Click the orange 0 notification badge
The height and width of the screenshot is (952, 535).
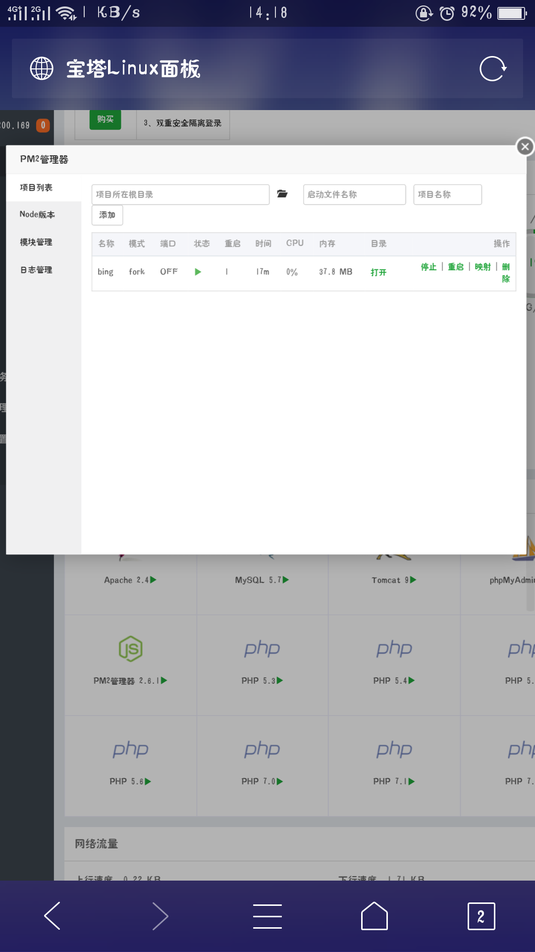[x=43, y=125]
